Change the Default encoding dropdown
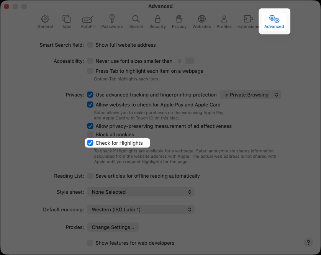 click(141, 209)
